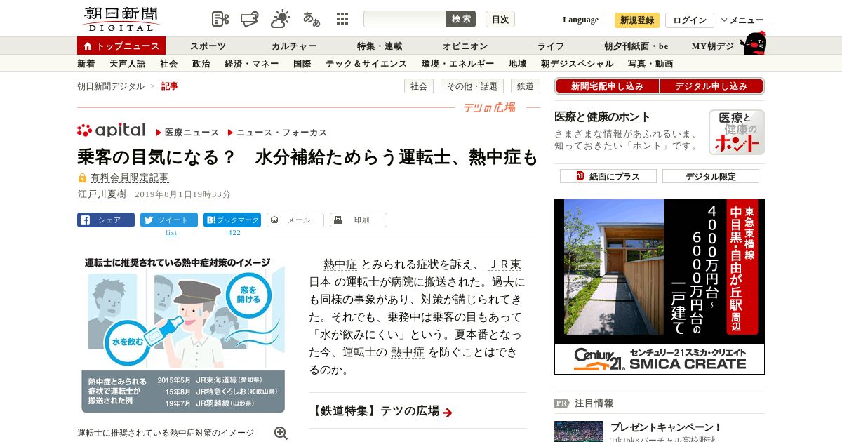The width and height of the screenshot is (842, 442).
Task: Click the apital logo
Action: [112, 130]
